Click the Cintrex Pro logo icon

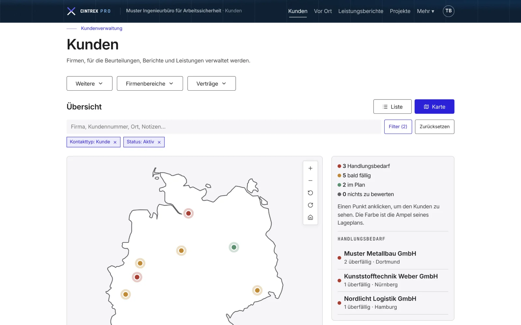click(x=71, y=11)
